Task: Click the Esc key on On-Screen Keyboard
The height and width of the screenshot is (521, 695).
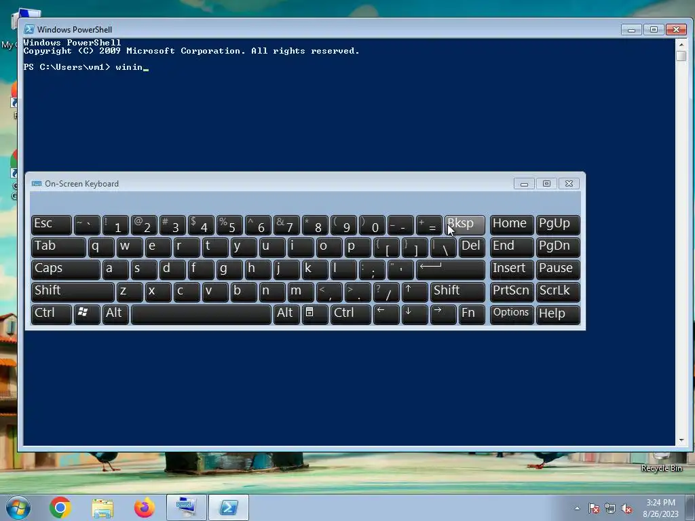Action: click(x=52, y=225)
